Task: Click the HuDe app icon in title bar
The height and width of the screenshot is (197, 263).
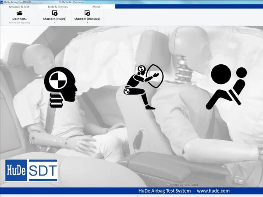Action: pos(2,2)
